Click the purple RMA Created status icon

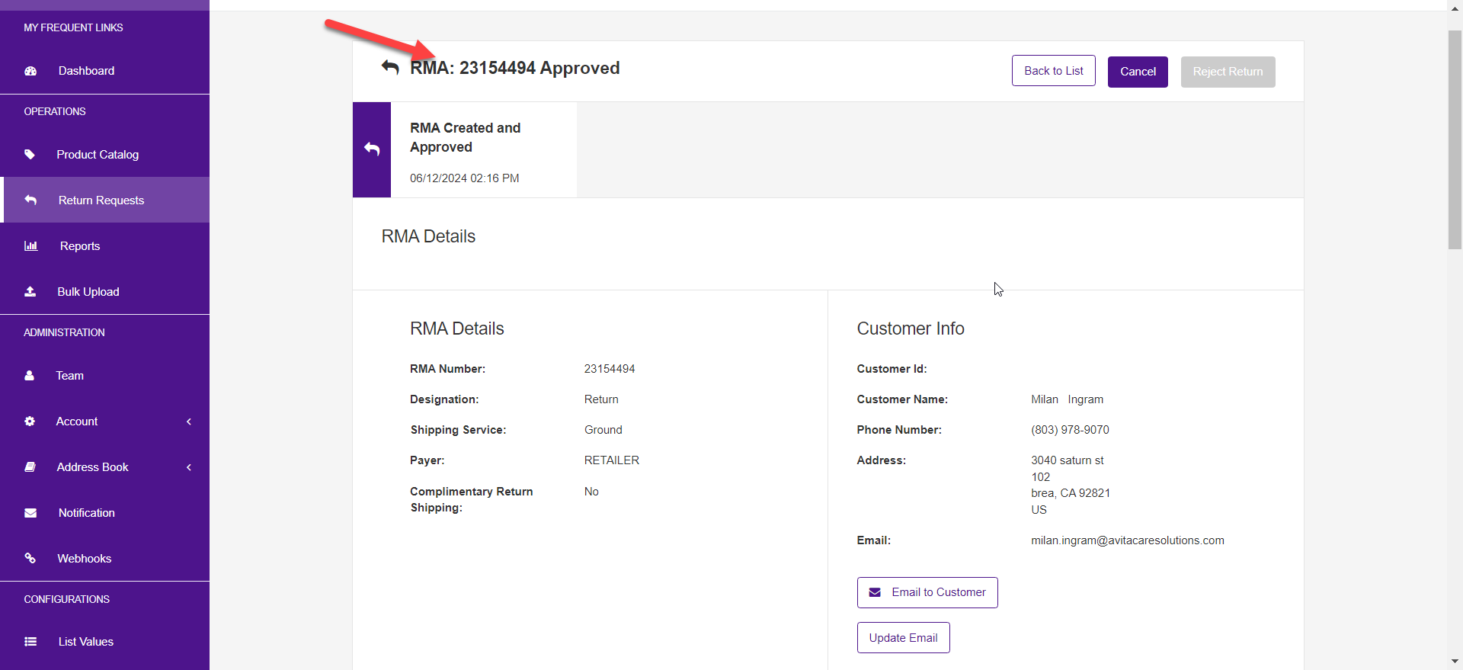372,149
